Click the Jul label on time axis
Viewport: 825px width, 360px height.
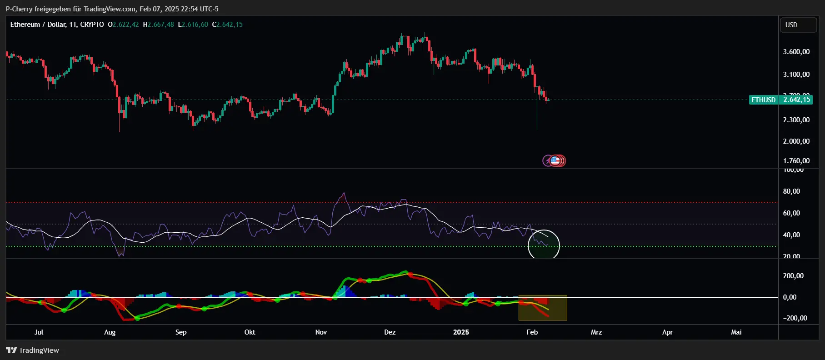tap(39, 332)
